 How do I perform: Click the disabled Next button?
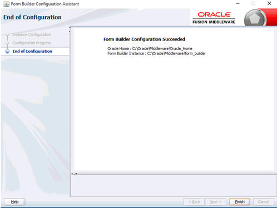[x=215, y=202]
